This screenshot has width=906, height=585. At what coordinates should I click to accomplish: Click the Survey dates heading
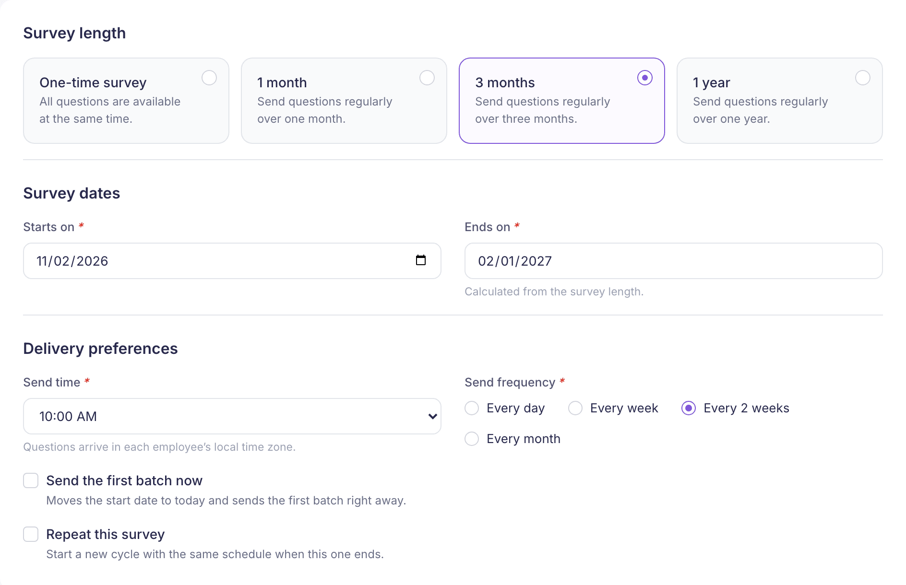(72, 193)
